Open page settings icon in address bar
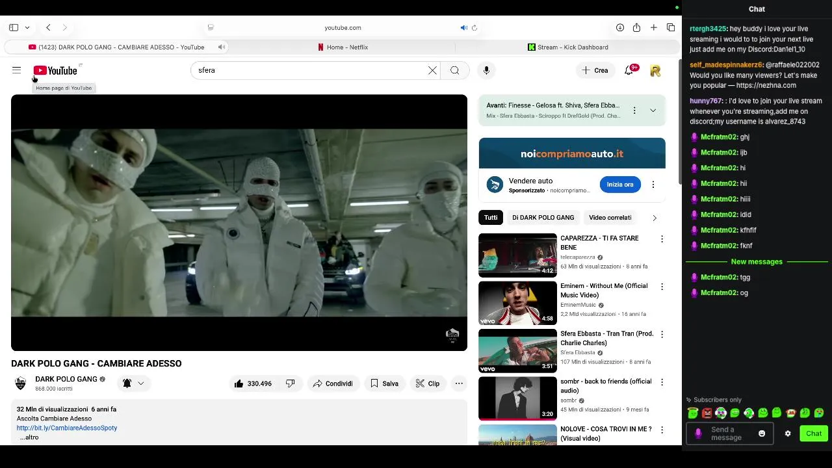The height and width of the screenshot is (468, 832). coord(211,27)
